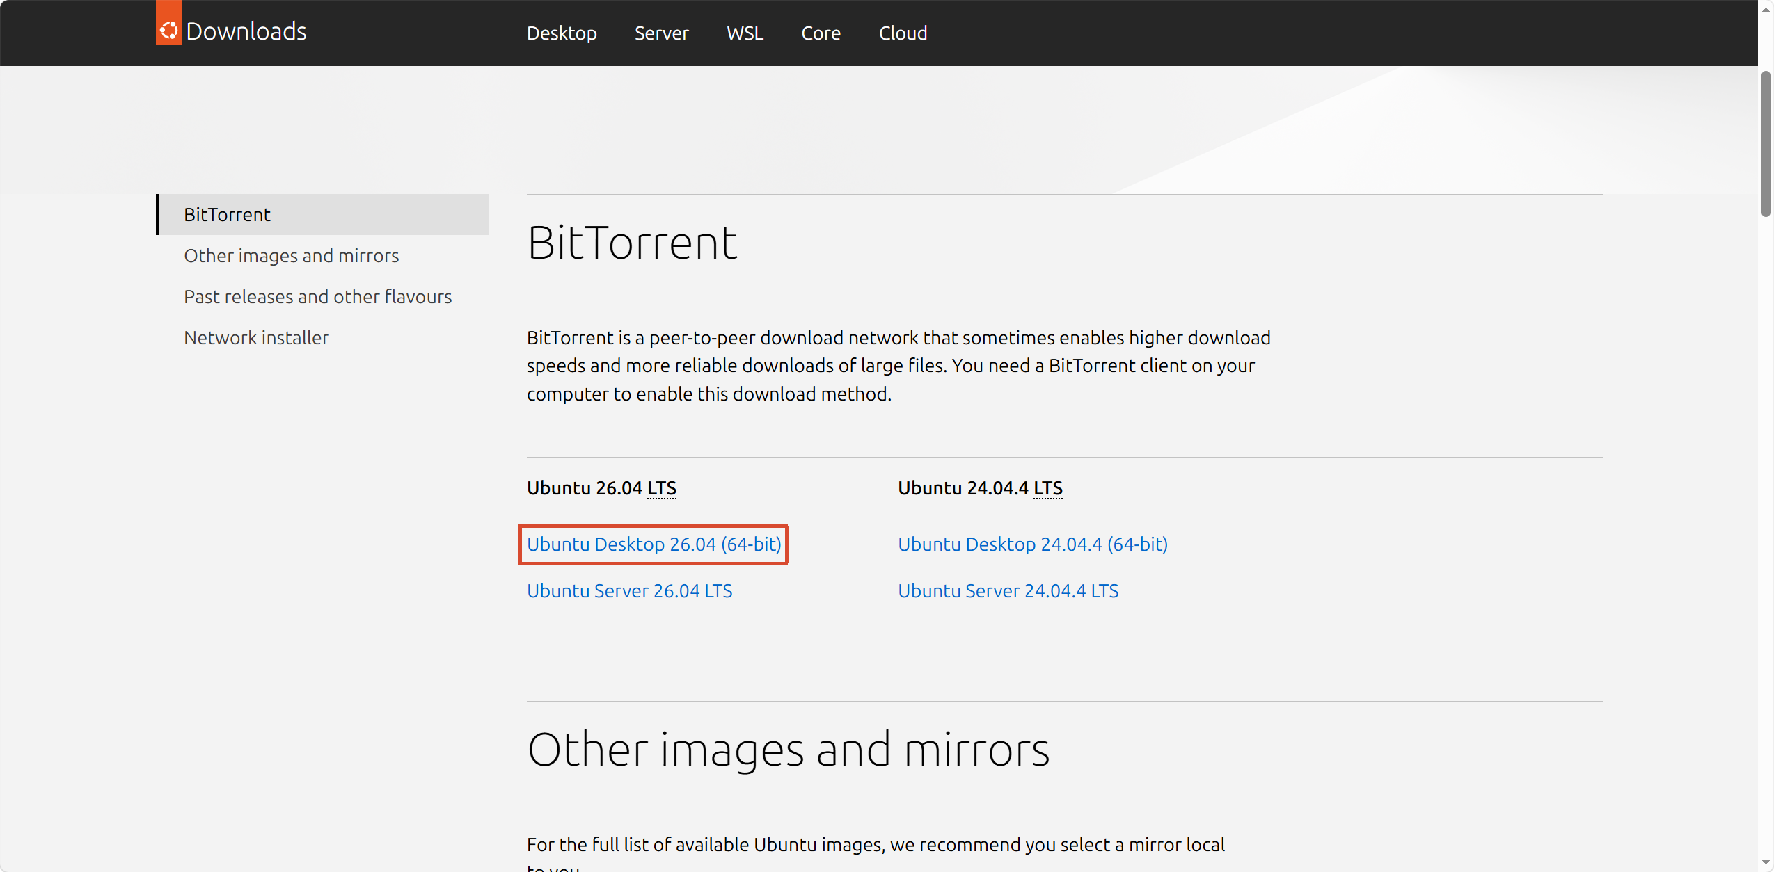Download Ubuntu Server 26.04 LTS torrent
This screenshot has height=872, width=1774.
(x=629, y=590)
